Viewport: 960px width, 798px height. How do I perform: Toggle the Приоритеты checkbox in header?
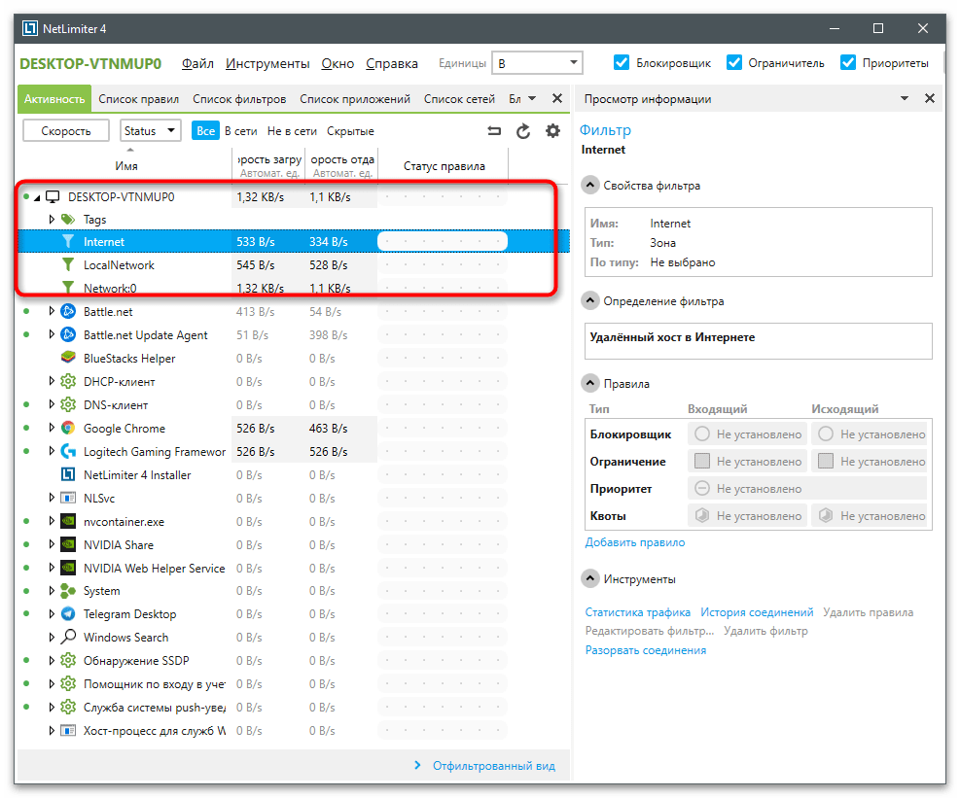848,62
